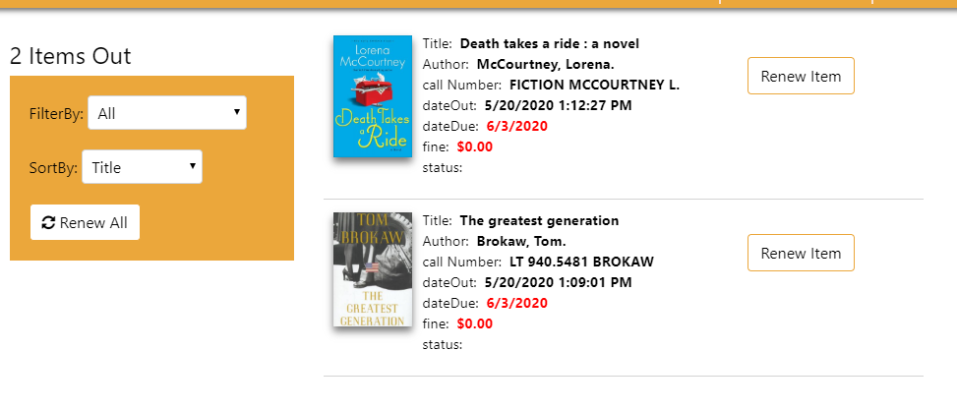Click dateDue 6/3/2020 for first book
957x410 pixels.
[517, 127]
